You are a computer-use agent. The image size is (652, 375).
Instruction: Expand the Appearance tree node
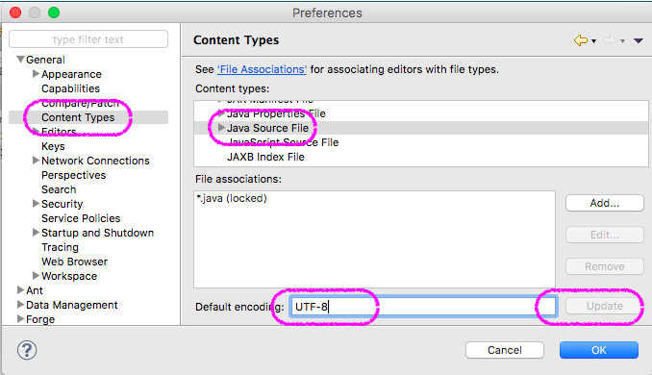pyautogui.click(x=37, y=74)
